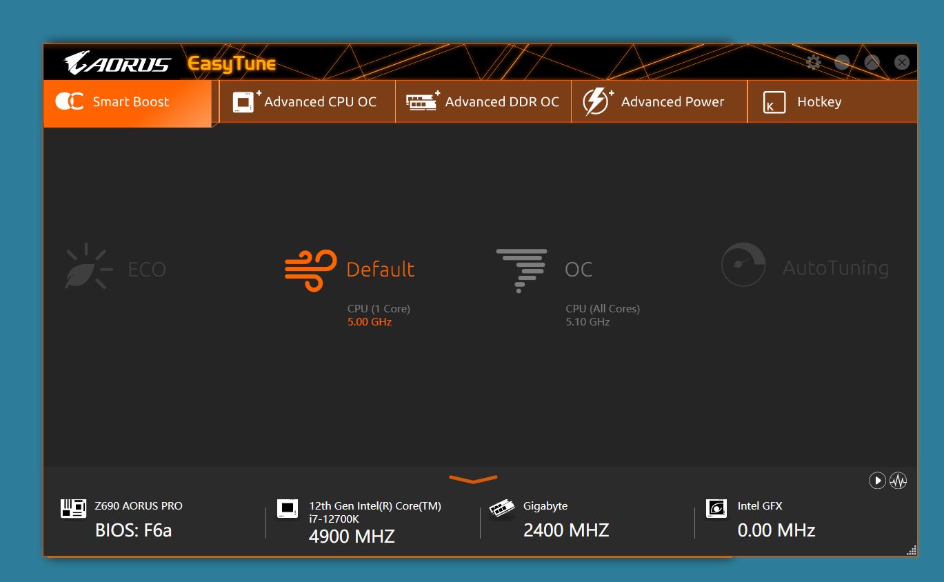This screenshot has width=944, height=582.
Task: Select the Hotkey tab
Action: click(832, 102)
